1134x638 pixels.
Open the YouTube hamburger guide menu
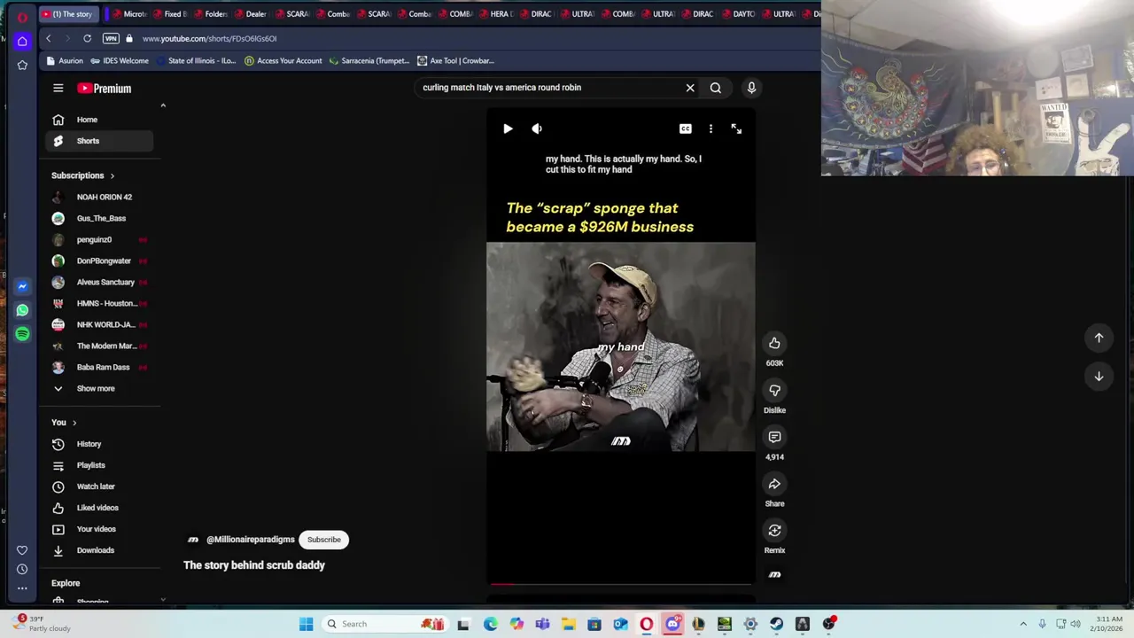pyautogui.click(x=58, y=88)
